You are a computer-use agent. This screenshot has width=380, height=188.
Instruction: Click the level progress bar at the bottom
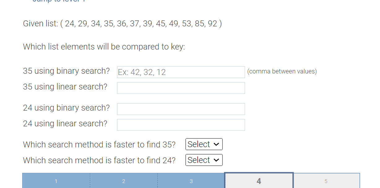191,181
